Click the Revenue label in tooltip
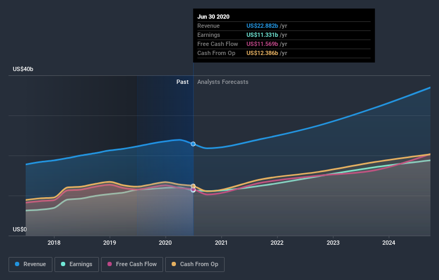439x280 pixels. pos(209,26)
